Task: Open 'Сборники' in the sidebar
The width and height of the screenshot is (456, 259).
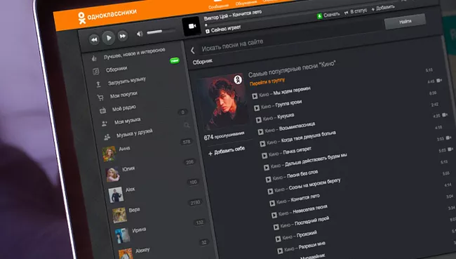Action: [x=116, y=69]
